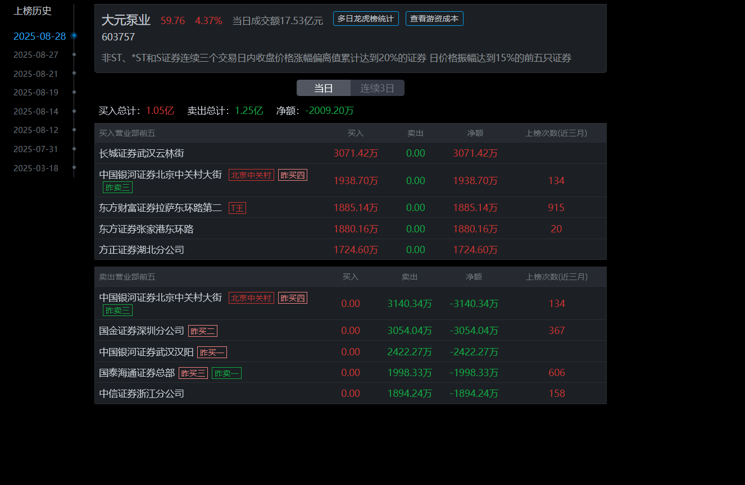Click the -1998.33万 net amount cell

(x=474, y=373)
